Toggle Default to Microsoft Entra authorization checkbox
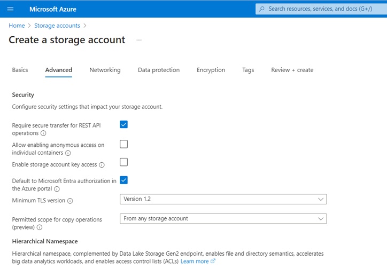 [123, 180]
